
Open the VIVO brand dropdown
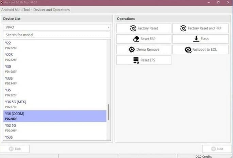57,27
